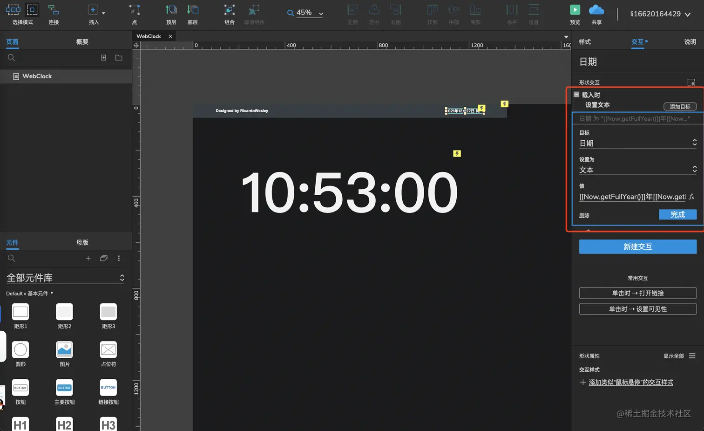The image size is (704, 431).
Task: Click the 添加目标 button
Action: coord(680,107)
